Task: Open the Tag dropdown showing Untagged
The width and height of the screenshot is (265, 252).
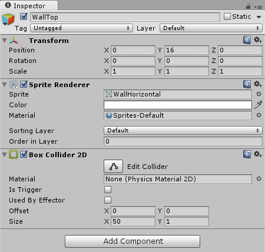Action: (81, 28)
